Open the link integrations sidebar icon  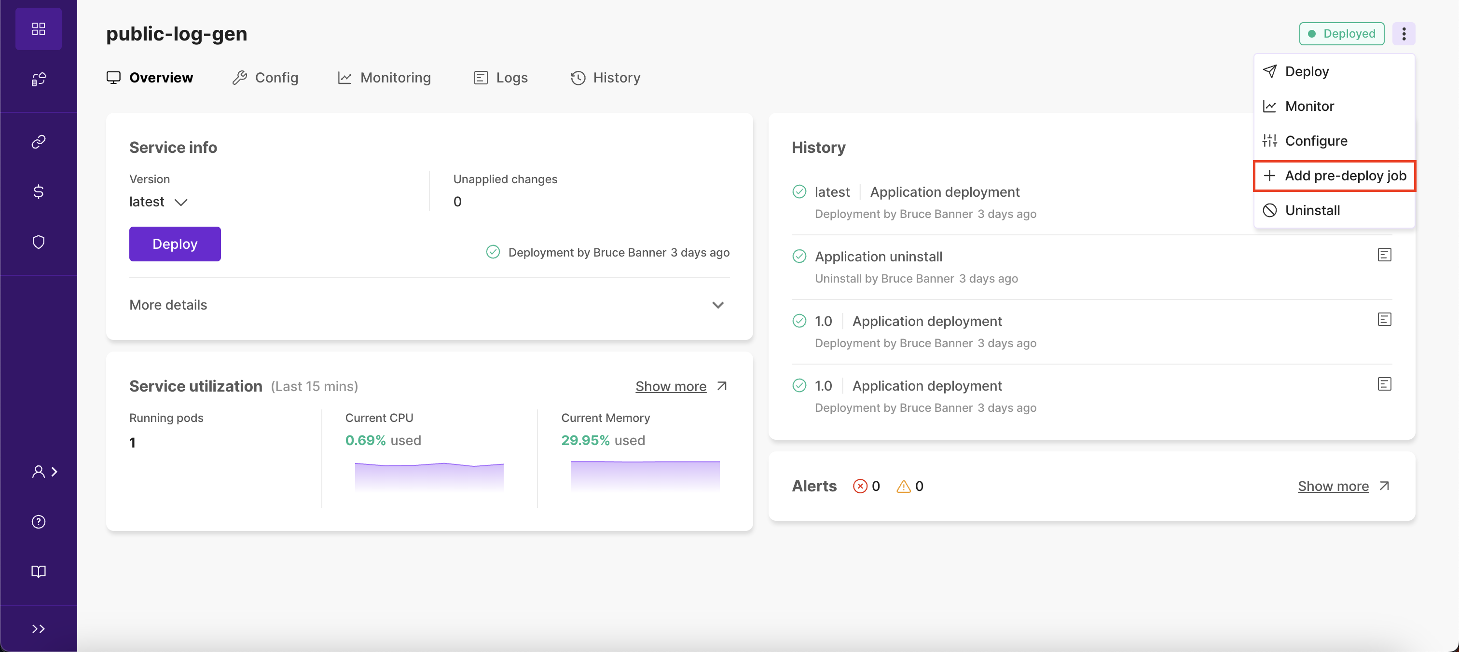(39, 141)
